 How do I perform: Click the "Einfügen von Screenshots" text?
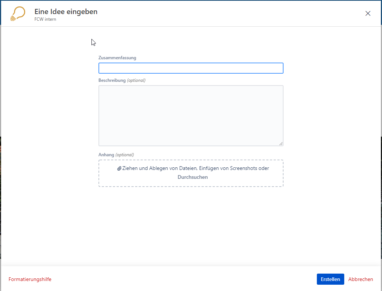(228, 168)
